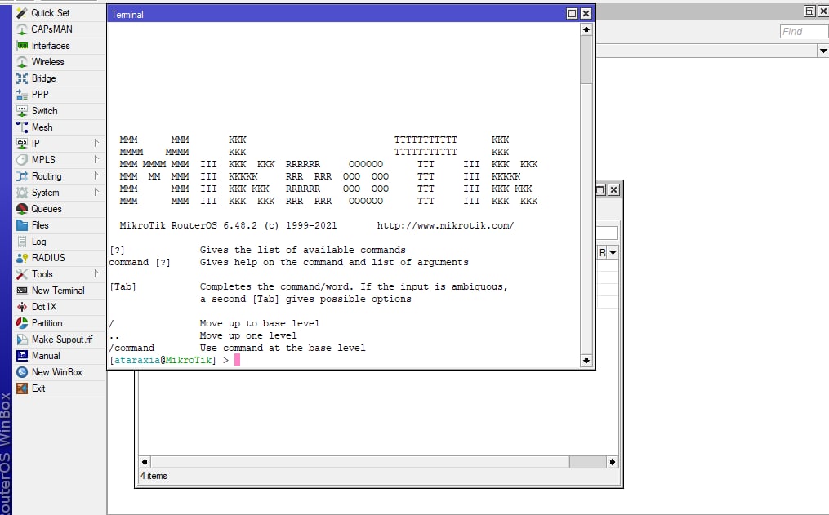Open the Manual menu label
The image size is (829, 515).
click(46, 356)
